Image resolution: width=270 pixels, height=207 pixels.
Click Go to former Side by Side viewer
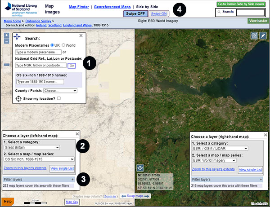241,4
